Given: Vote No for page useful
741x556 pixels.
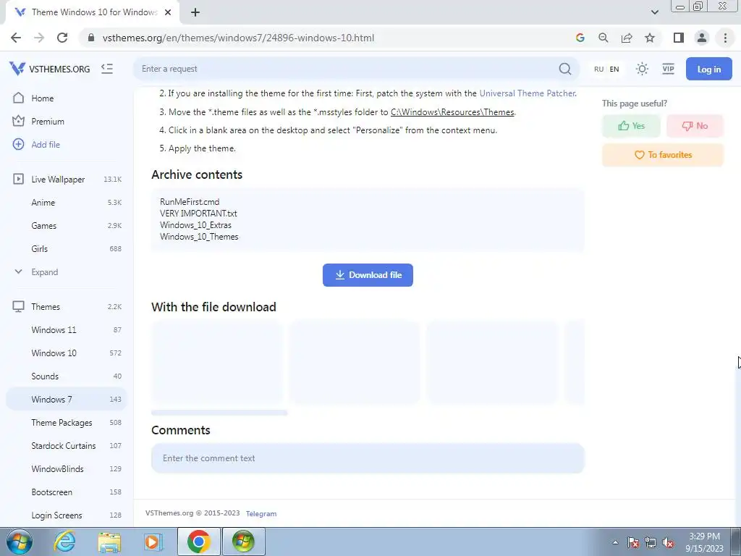Looking at the screenshot, I should click(x=695, y=126).
